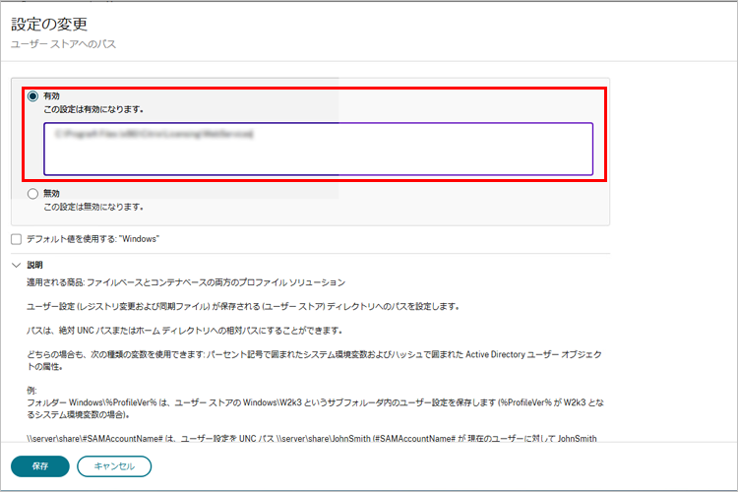Collapse the 説明 section chevron
738x492 pixels.
16,265
